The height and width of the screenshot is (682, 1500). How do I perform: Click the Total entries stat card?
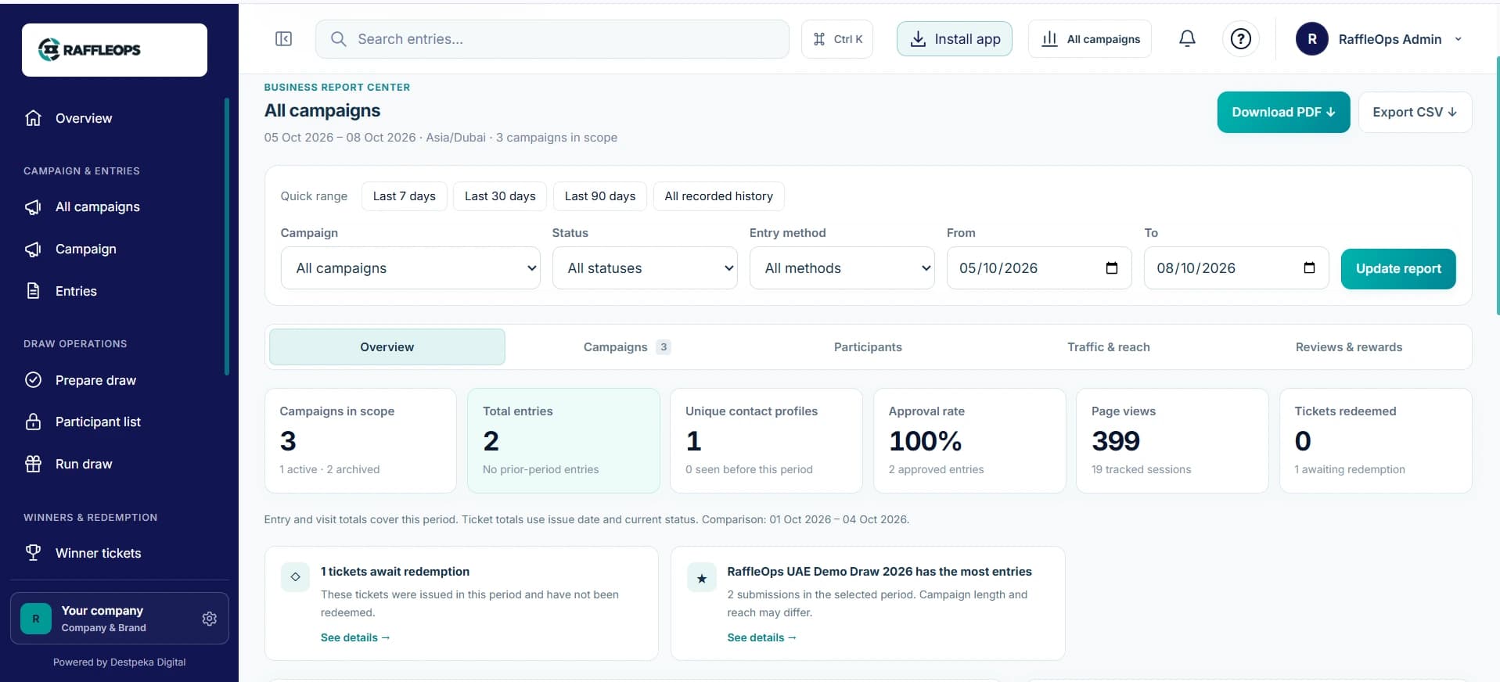click(x=563, y=441)
